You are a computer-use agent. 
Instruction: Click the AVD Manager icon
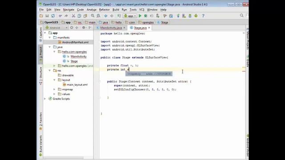(184, 16)
